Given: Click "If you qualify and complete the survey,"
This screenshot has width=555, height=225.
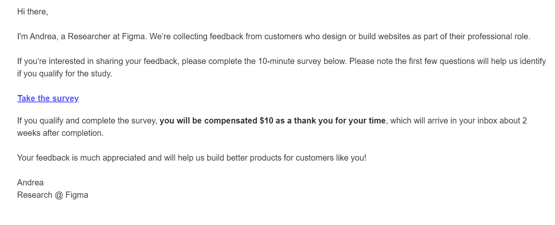Looking at the screenshot, I should (x=87, y=121).
